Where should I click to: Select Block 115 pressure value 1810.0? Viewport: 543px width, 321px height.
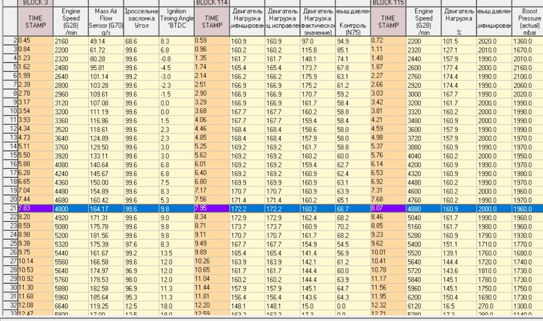[x=494, y=271]
